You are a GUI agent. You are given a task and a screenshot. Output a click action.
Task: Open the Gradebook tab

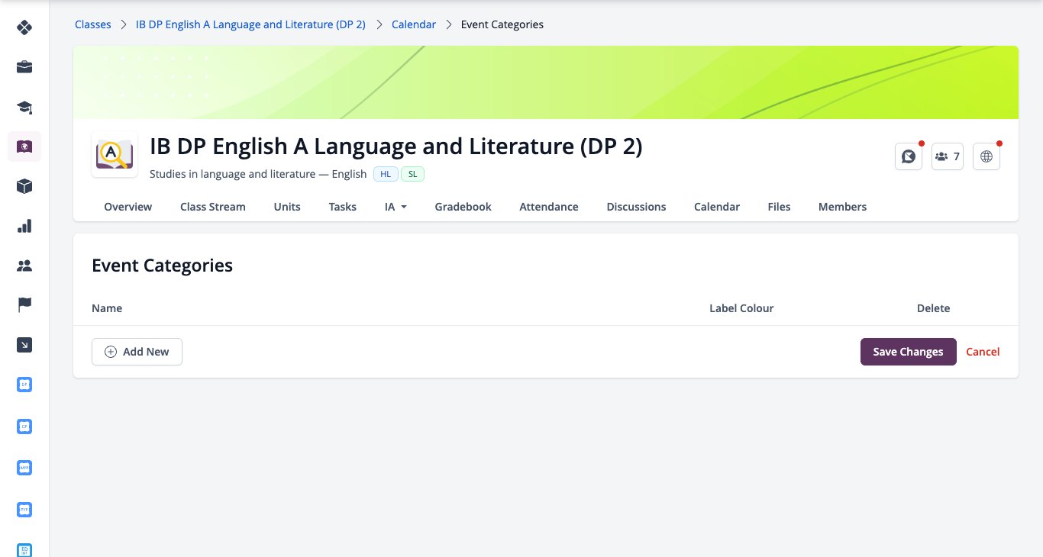[463, 207]
